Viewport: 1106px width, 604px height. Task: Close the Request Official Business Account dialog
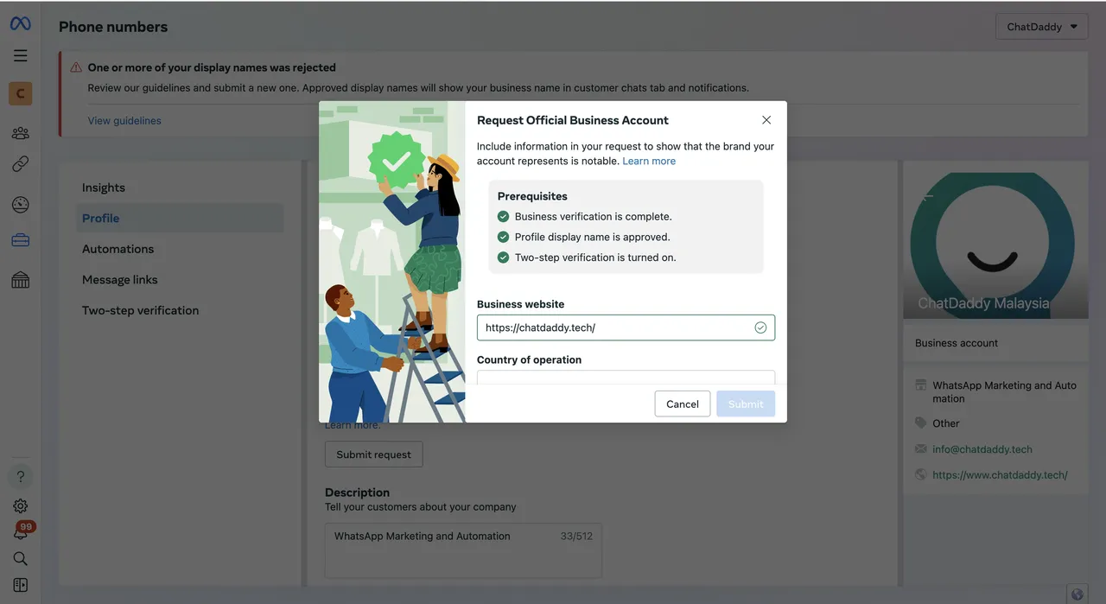pos(766,120)
